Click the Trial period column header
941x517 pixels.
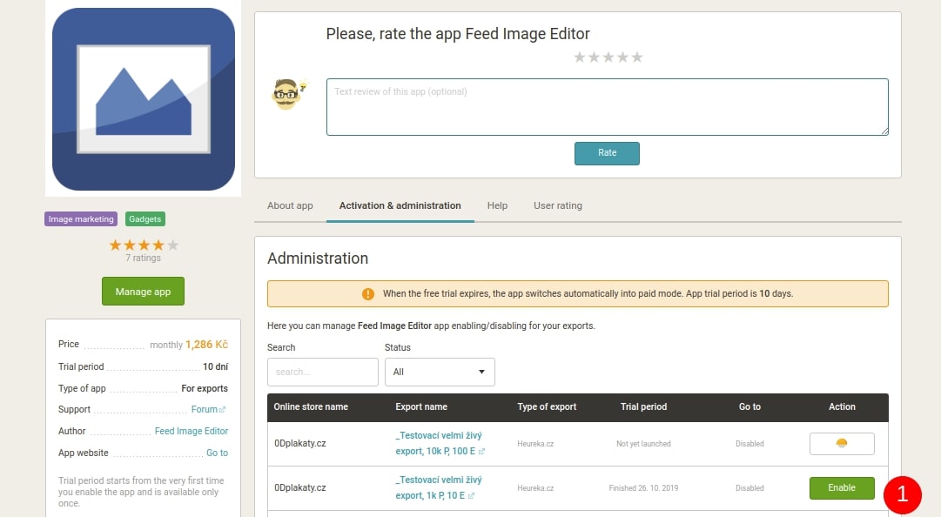643,406
